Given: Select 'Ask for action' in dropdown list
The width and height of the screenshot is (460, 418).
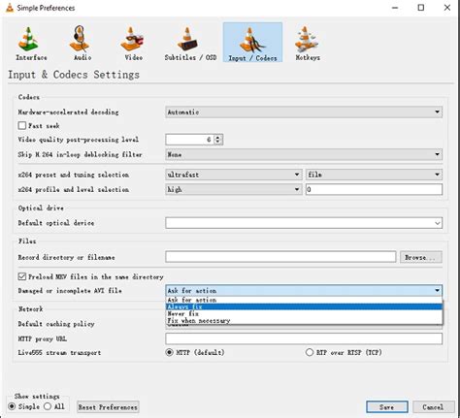Looking at the screenshot, I should 304,300.
